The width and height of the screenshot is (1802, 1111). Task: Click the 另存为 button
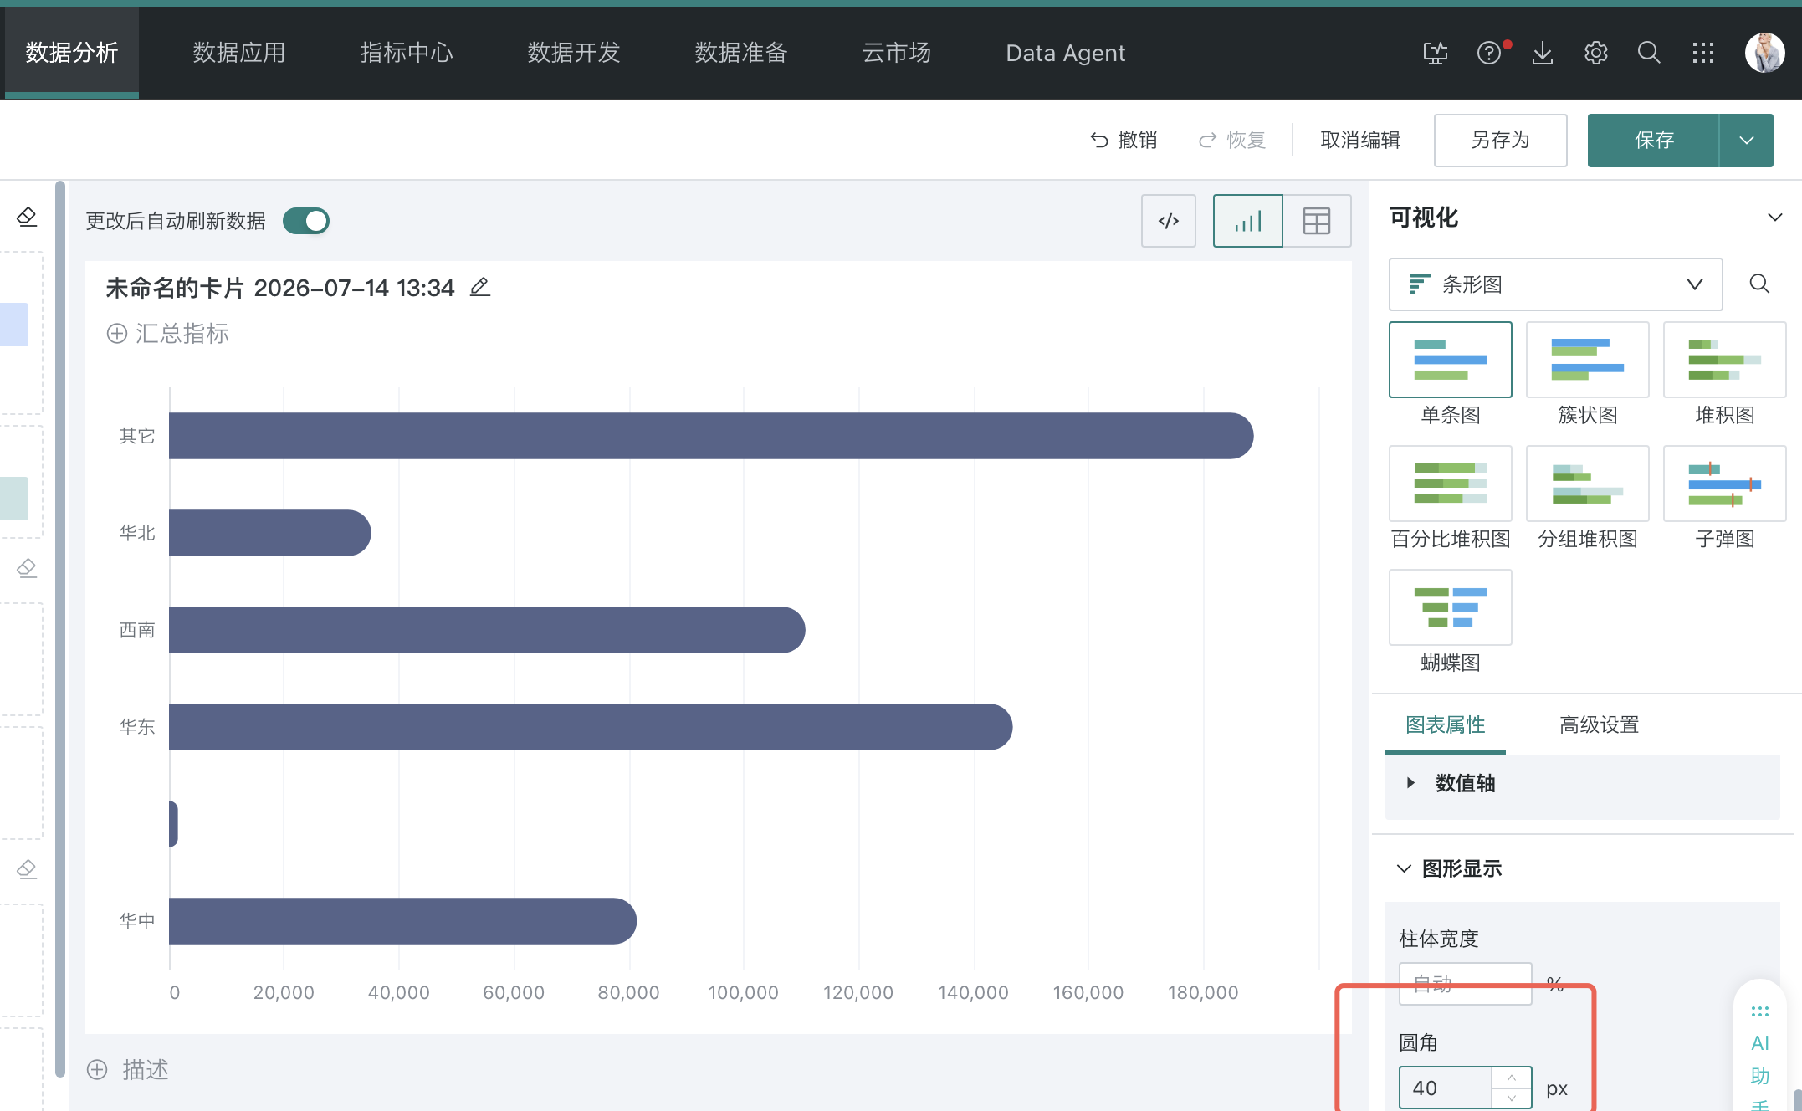1501,141
